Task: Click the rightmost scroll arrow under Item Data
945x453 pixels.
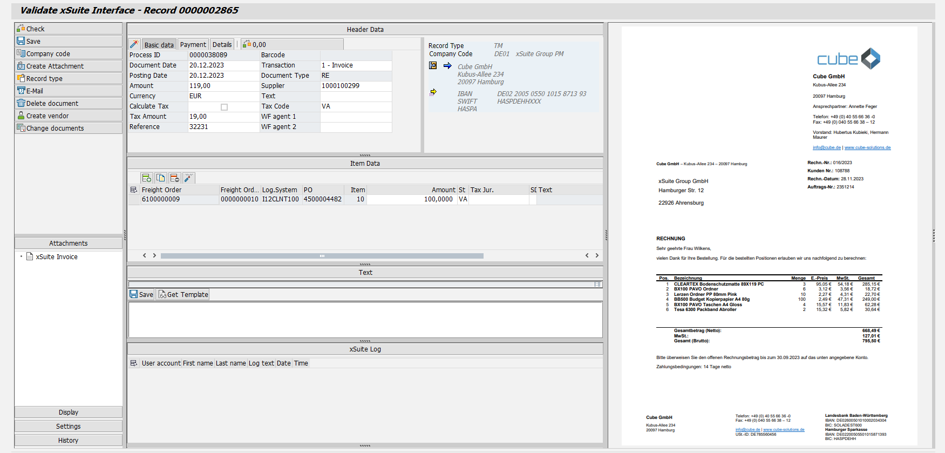Action: (597, 255)
